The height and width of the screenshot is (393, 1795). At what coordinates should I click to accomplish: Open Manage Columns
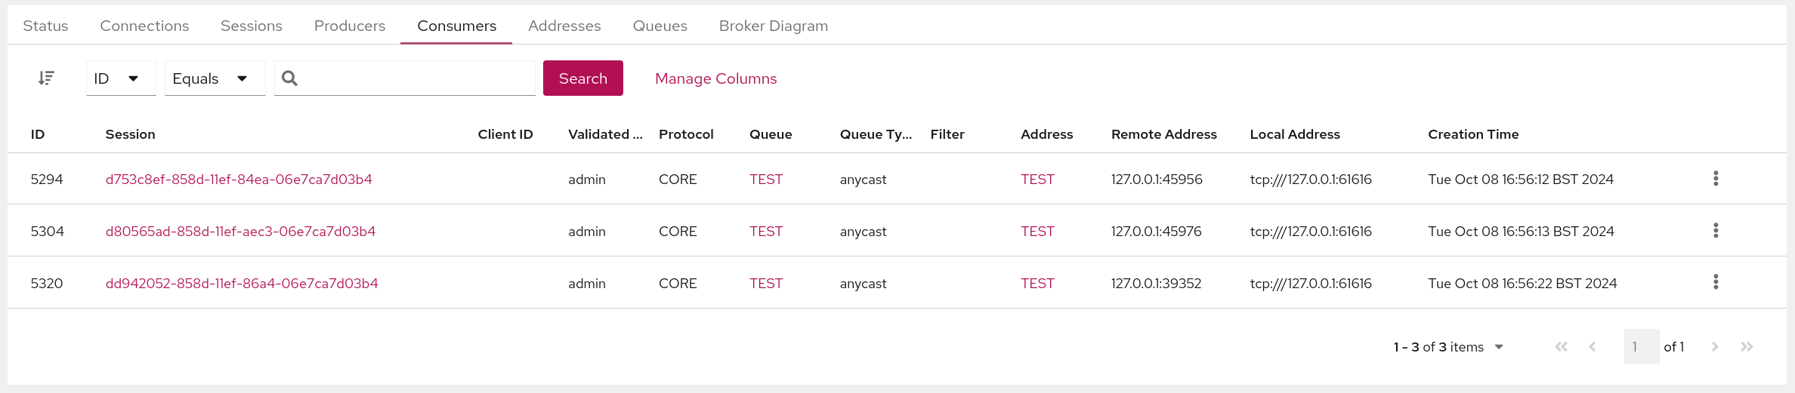point(715,78)
